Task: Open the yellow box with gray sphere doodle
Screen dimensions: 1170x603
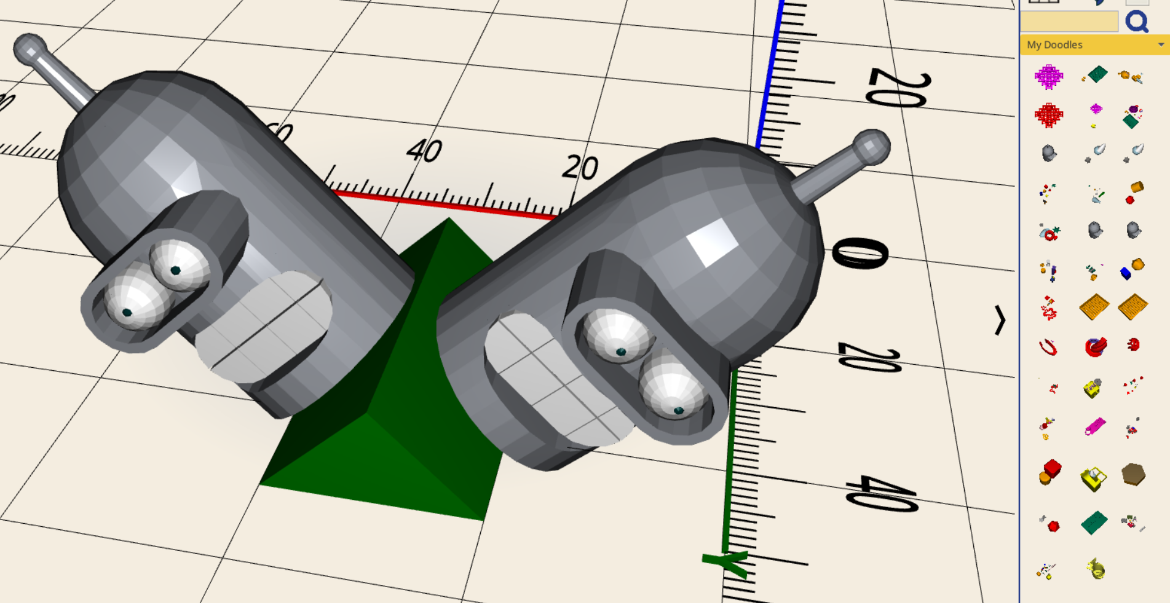Action: click(x=1093, y=388)
